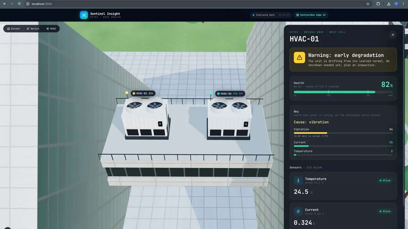Viewport: 408px width, 229px height.
Task: Switch to Aerial view
Action: click(33, 29)
